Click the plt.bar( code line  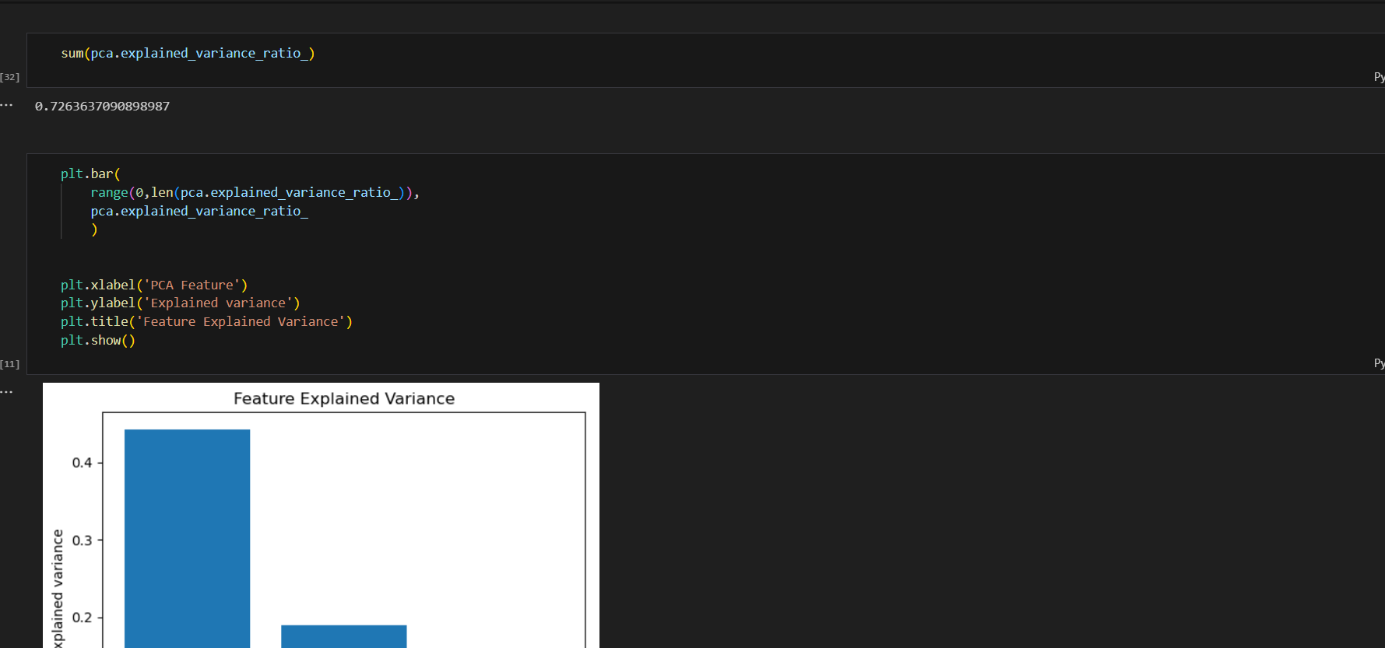click(90, 173)
